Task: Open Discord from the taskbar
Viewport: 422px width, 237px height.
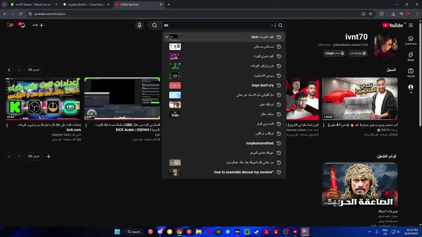Action: click(160, 232)
